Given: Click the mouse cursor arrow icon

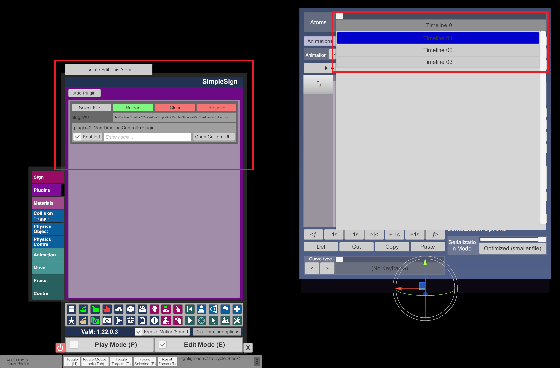Looking at the screenshot, I should pyautogui.click(x=213, y=321).
